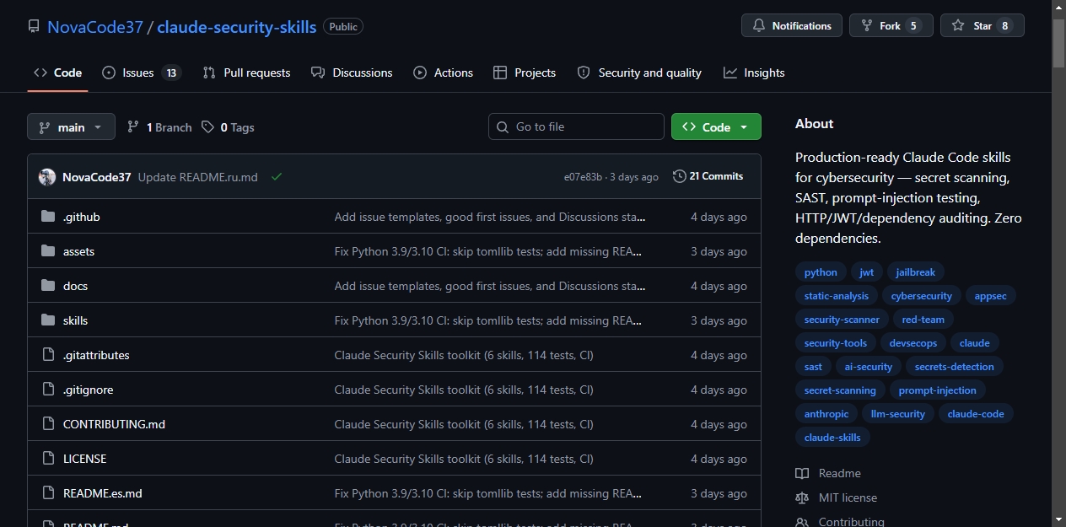
Task: Click the appsec topic tag
Action: (x=991, y=295)
